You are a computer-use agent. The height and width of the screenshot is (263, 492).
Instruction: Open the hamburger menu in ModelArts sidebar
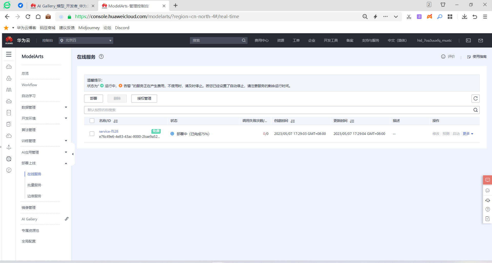9,54
